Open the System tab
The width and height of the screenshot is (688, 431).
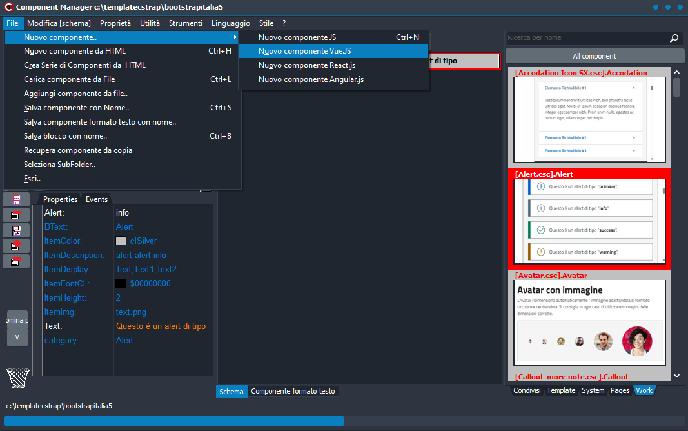coord(593,390)
